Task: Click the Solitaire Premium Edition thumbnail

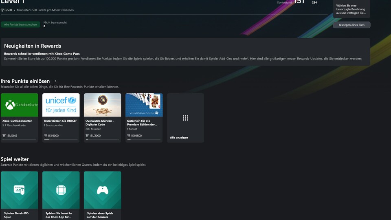Action: pos(144,105)
